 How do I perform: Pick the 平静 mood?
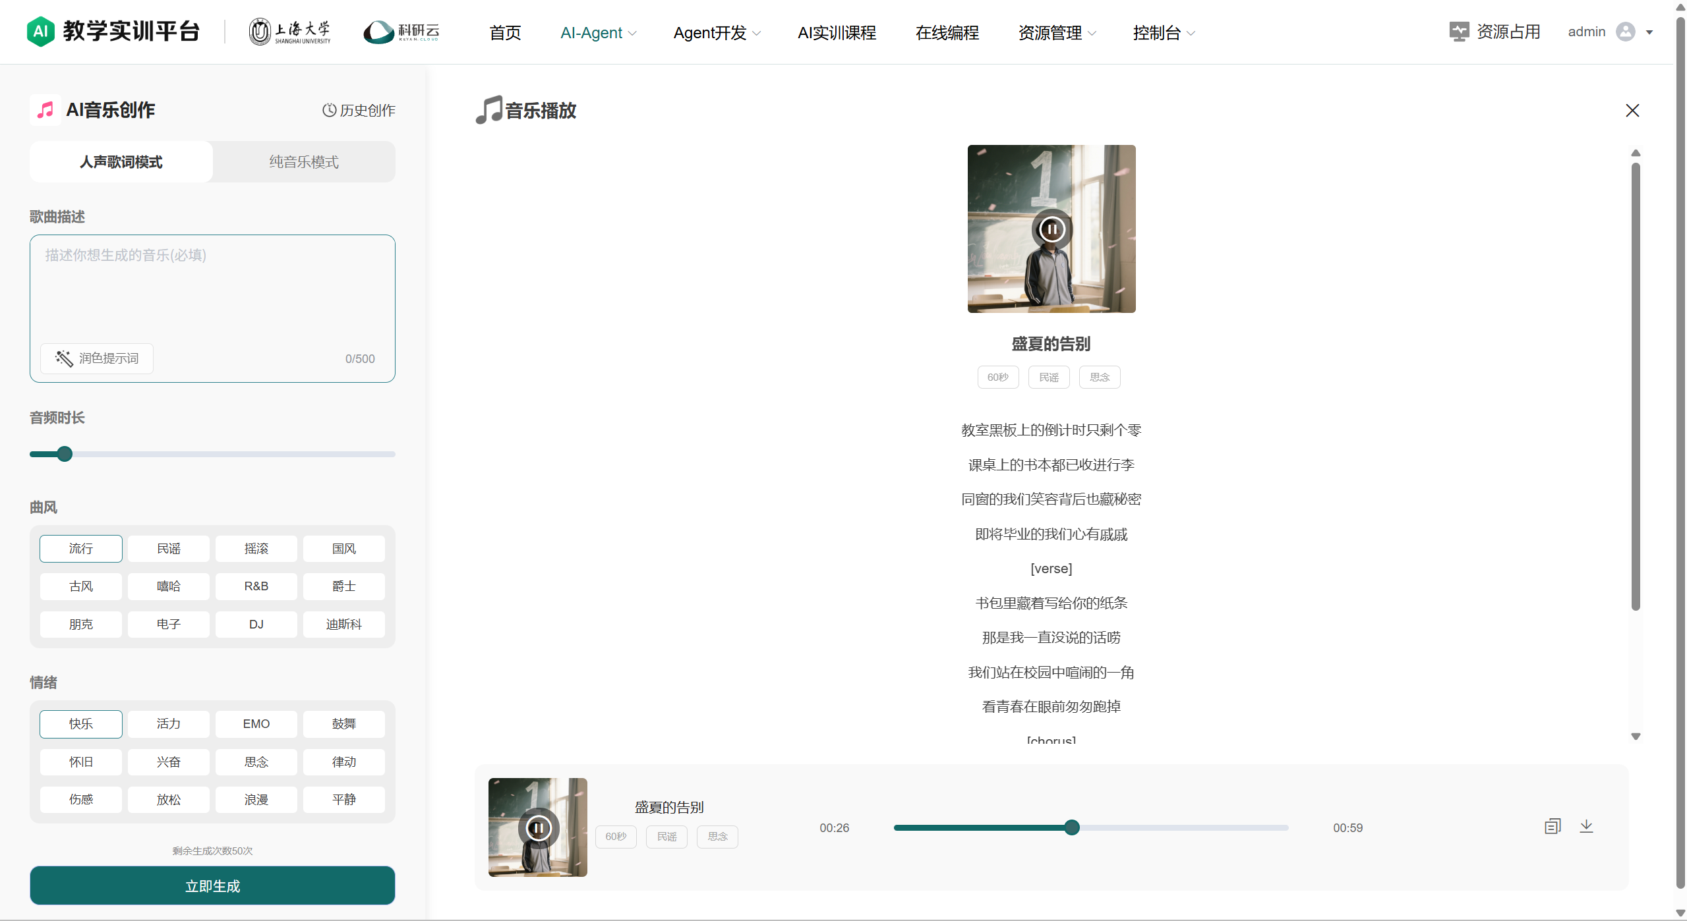click(344, 800)
